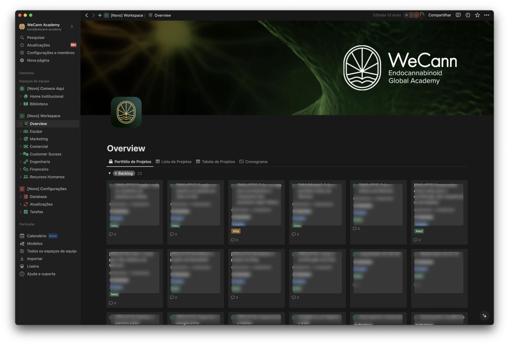Screen dimensions: 509x345
Task: Favorite this page with the star icon
Action: coord(477,15)
